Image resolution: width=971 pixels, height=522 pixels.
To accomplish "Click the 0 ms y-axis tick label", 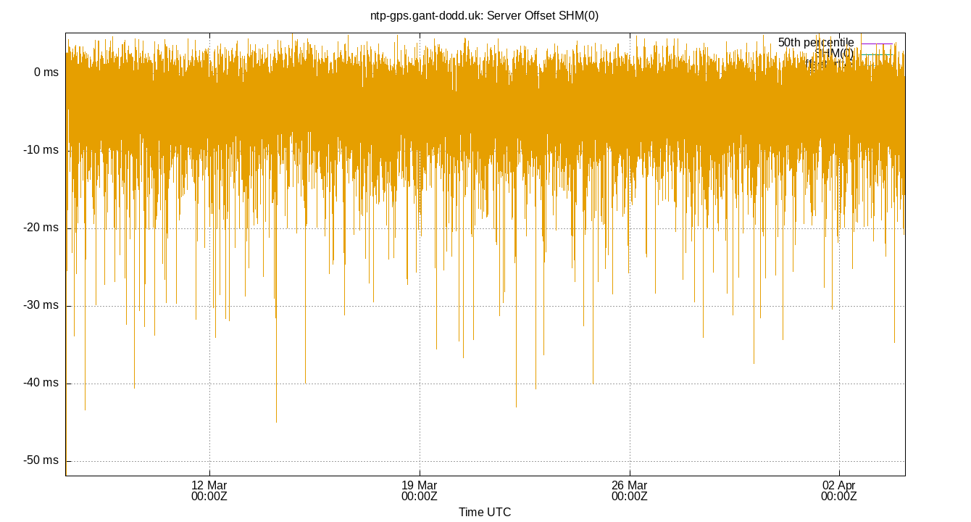I will point(46,72).
